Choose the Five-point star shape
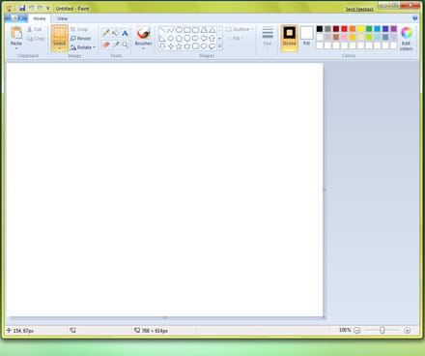 click(x=179, y=46)
